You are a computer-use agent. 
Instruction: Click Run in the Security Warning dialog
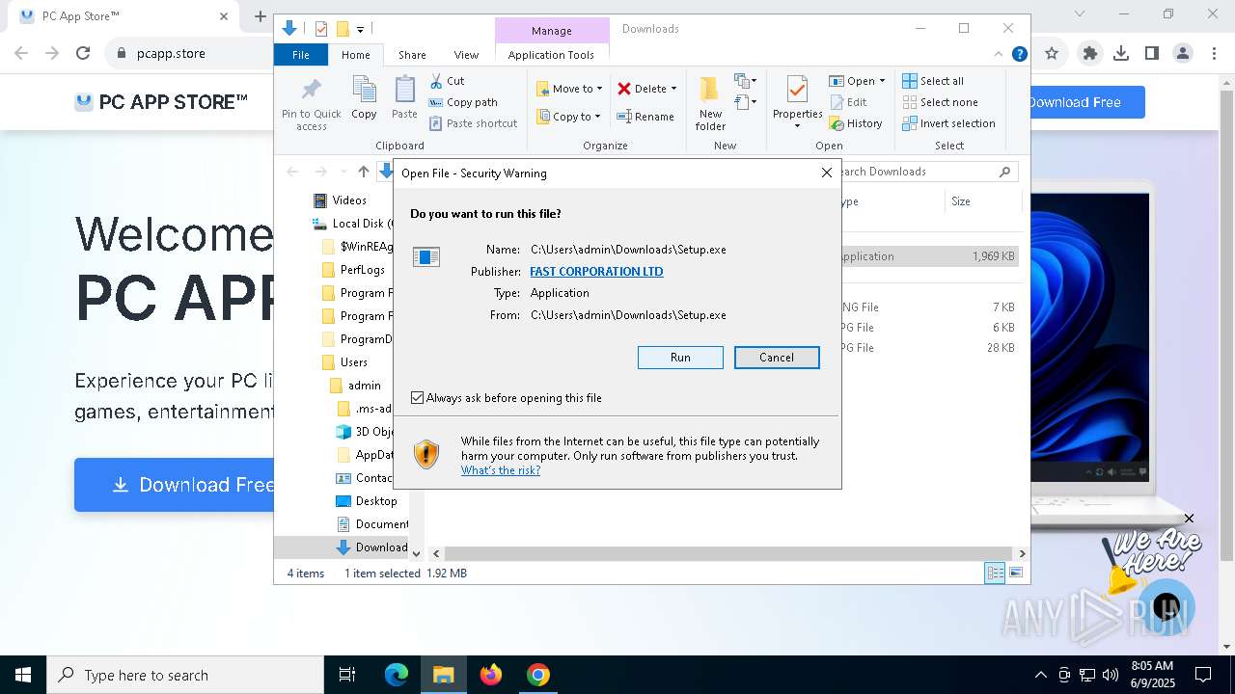680,358
